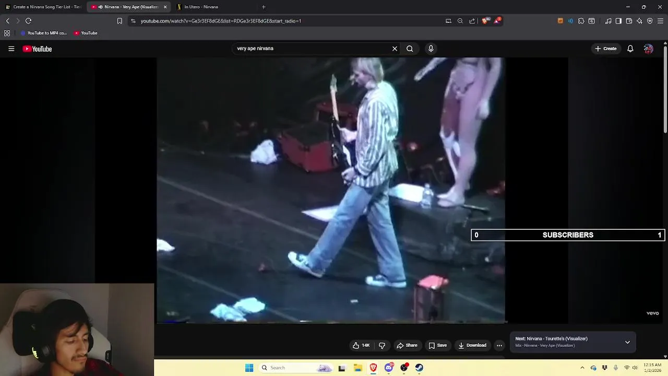Close the Nirvana - Very Ape tab

click(165, 7)
